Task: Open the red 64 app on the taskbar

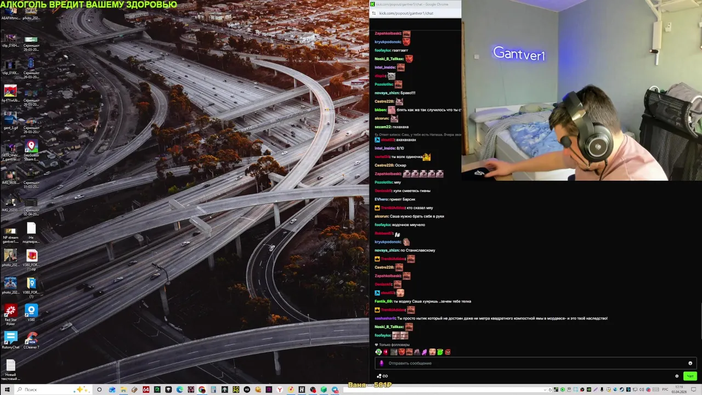Action: 146,390
